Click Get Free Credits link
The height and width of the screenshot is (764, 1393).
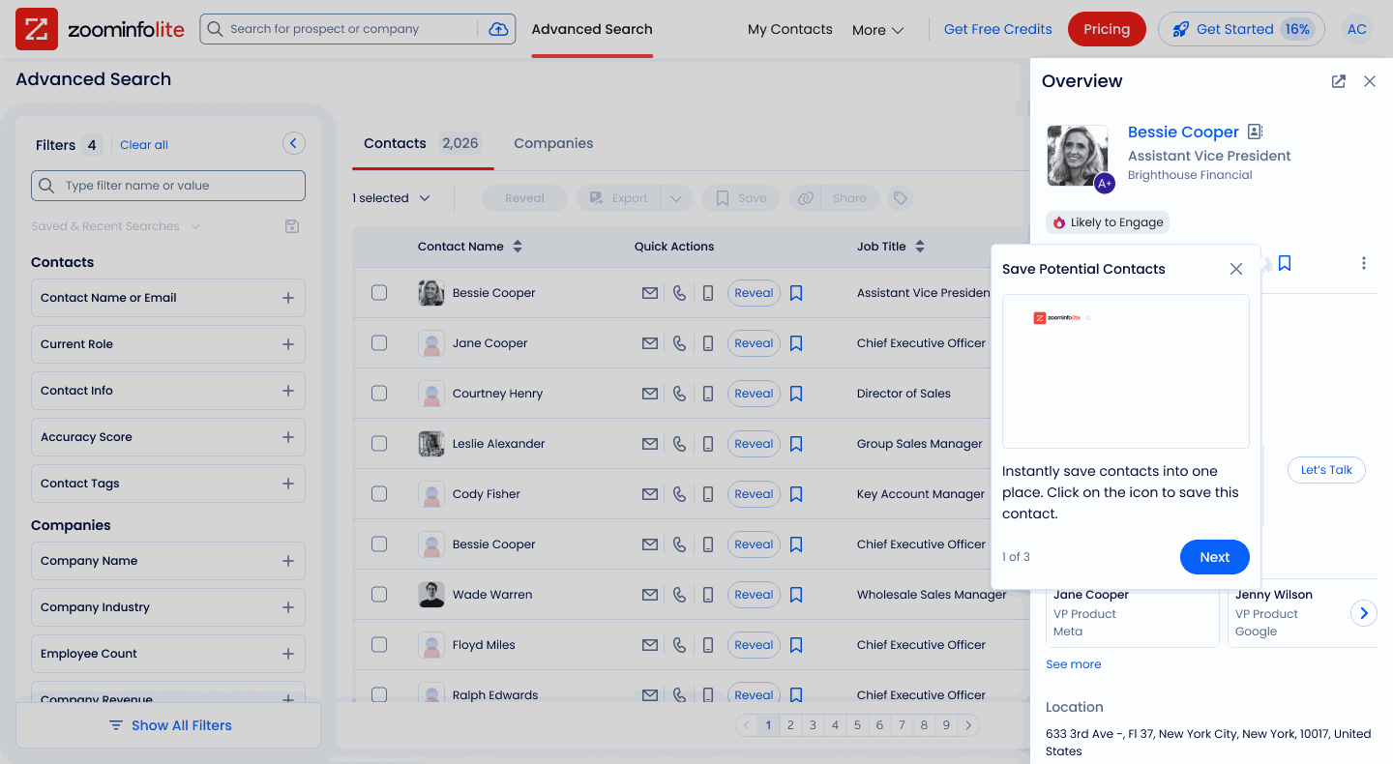coord(998,29)
